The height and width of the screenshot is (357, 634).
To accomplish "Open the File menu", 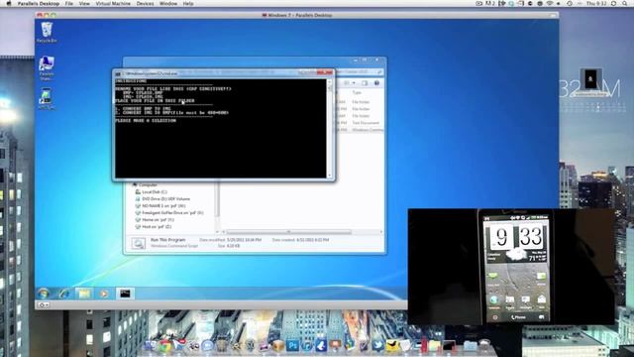I will tap(69, 3).
